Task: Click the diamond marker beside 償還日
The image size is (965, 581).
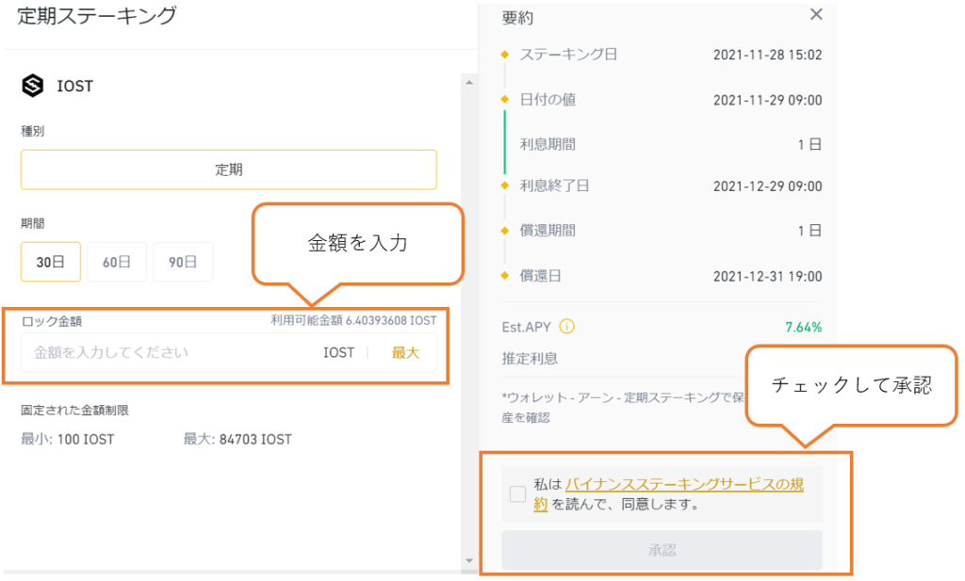Action: (505, 276)
